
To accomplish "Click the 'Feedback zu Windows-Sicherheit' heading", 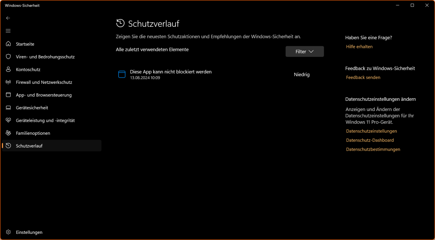I will (x=380, y=68).
